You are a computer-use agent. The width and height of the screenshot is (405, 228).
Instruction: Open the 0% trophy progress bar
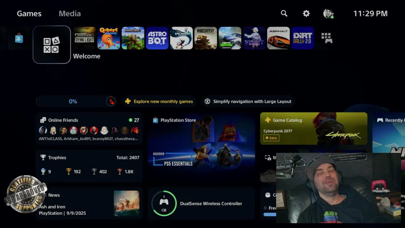(76, 101)
